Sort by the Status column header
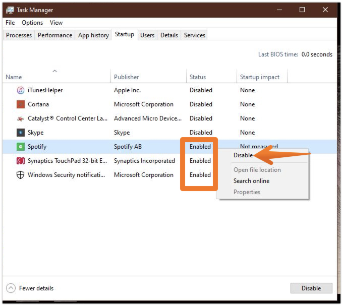 198,77
